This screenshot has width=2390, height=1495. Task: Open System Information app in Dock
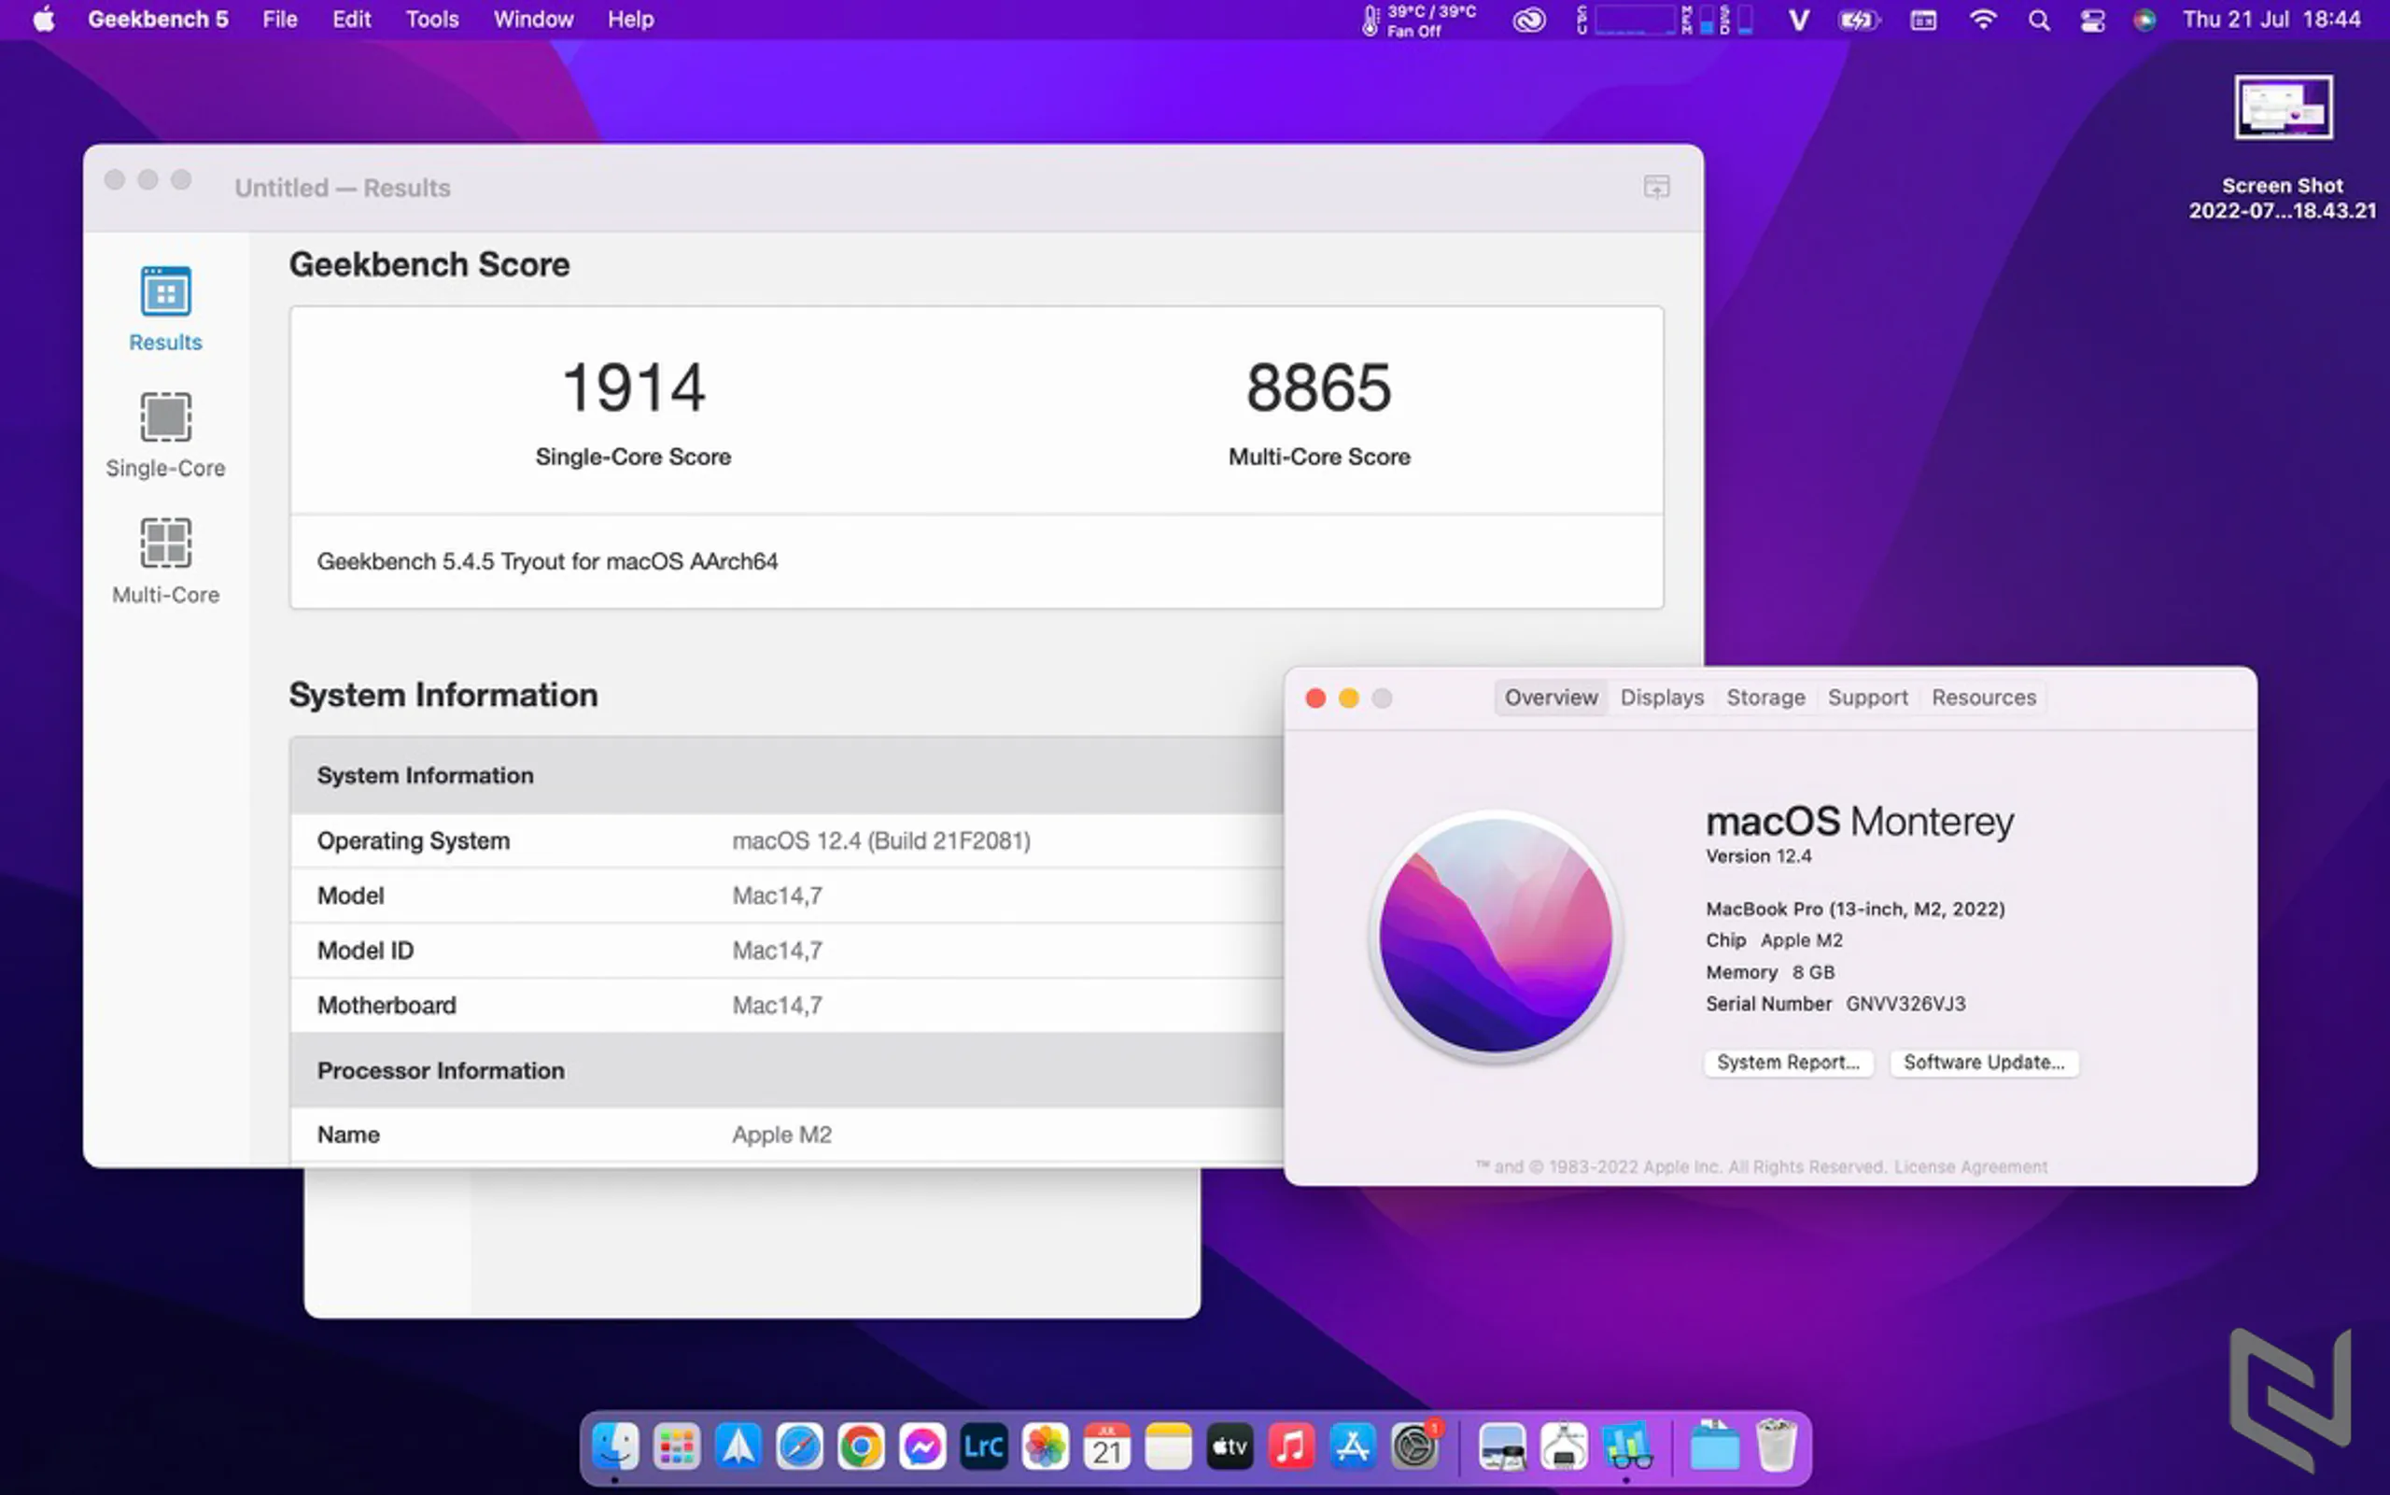pos(1564,1446)
